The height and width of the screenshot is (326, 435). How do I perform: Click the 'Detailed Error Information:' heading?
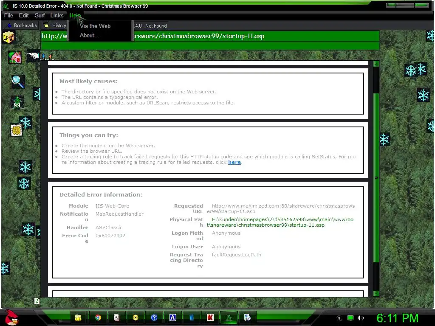101,194
